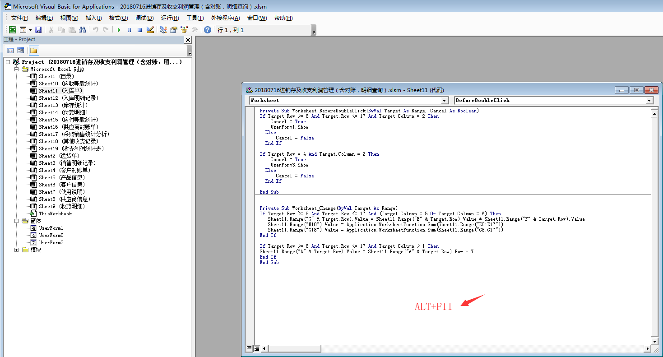Open Object Browser toolbar icon
The height and width of the screenshot is (357, 663).
[x=184, y=30]
